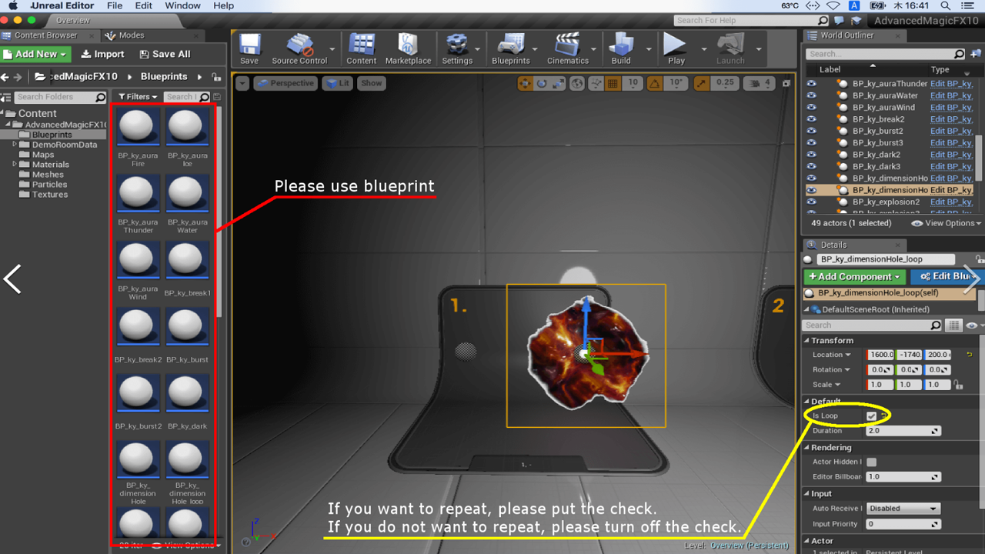Toggle the Actor Hidden In Game checkbox
Image resolution: width=985 pixels, height=554 pixels.
871,462
